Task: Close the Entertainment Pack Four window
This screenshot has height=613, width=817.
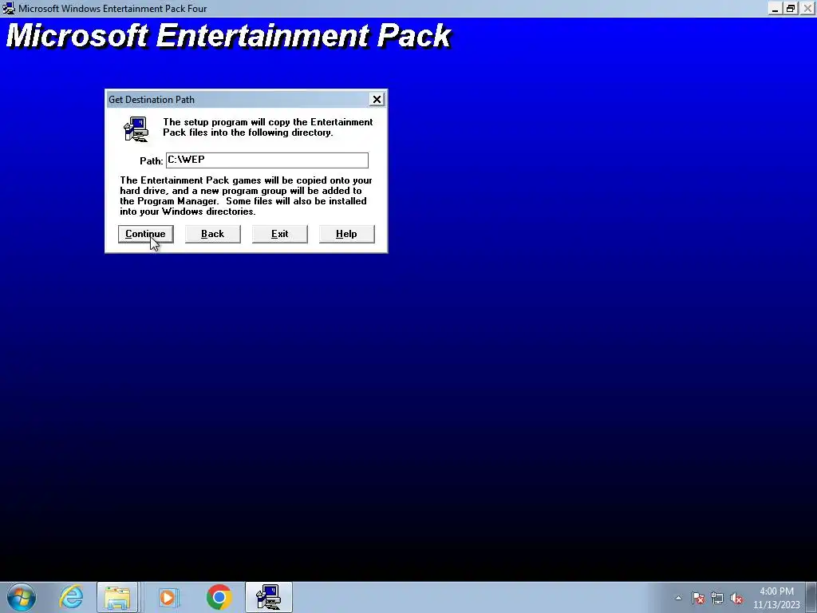Action: click(x=807, y=8)
